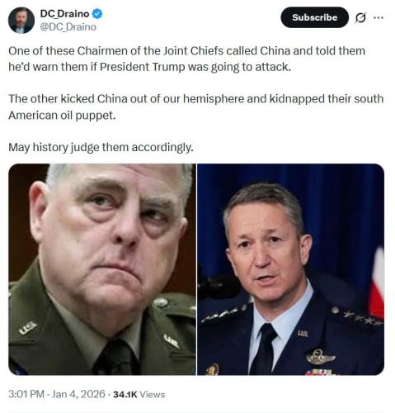Open the Grok slashed-circle icon

point(360,18)
